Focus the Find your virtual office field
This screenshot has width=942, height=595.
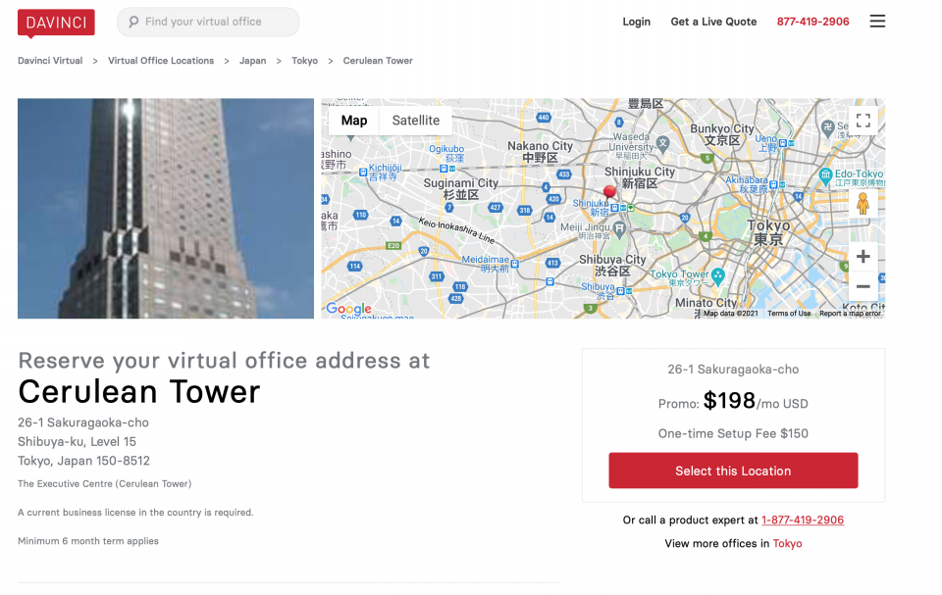(x=208, y=22)
